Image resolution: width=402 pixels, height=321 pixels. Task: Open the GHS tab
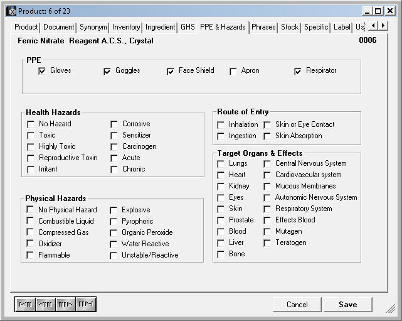point(188,27)
